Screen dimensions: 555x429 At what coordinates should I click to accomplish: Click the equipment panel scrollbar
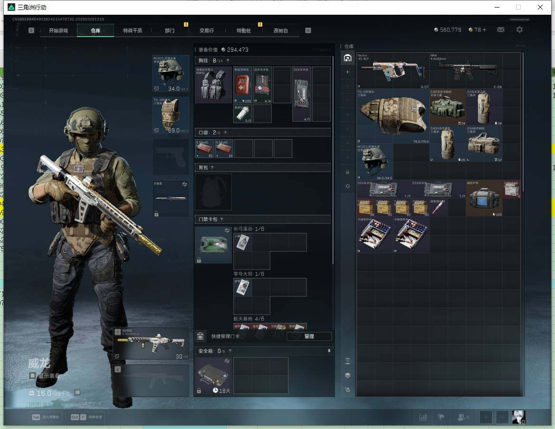pyautogui.click(x=332, y=159)
